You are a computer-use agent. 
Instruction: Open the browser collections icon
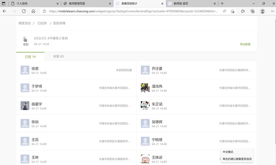click(x=252, y=11)
